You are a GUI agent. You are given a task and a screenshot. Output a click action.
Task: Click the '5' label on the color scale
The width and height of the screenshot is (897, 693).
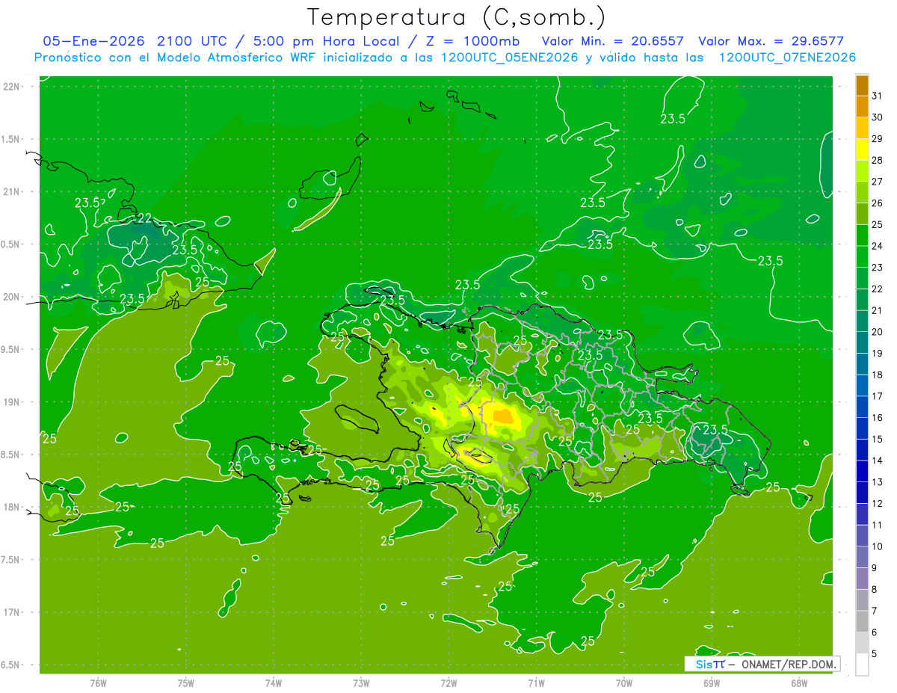(875, 653)
